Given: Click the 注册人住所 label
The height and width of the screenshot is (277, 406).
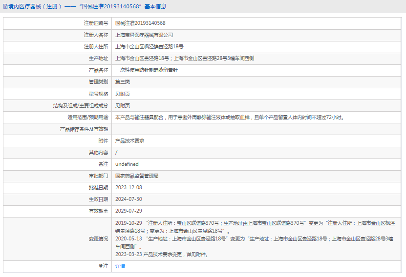Looking at the screenshot, I should click(96, 46).
